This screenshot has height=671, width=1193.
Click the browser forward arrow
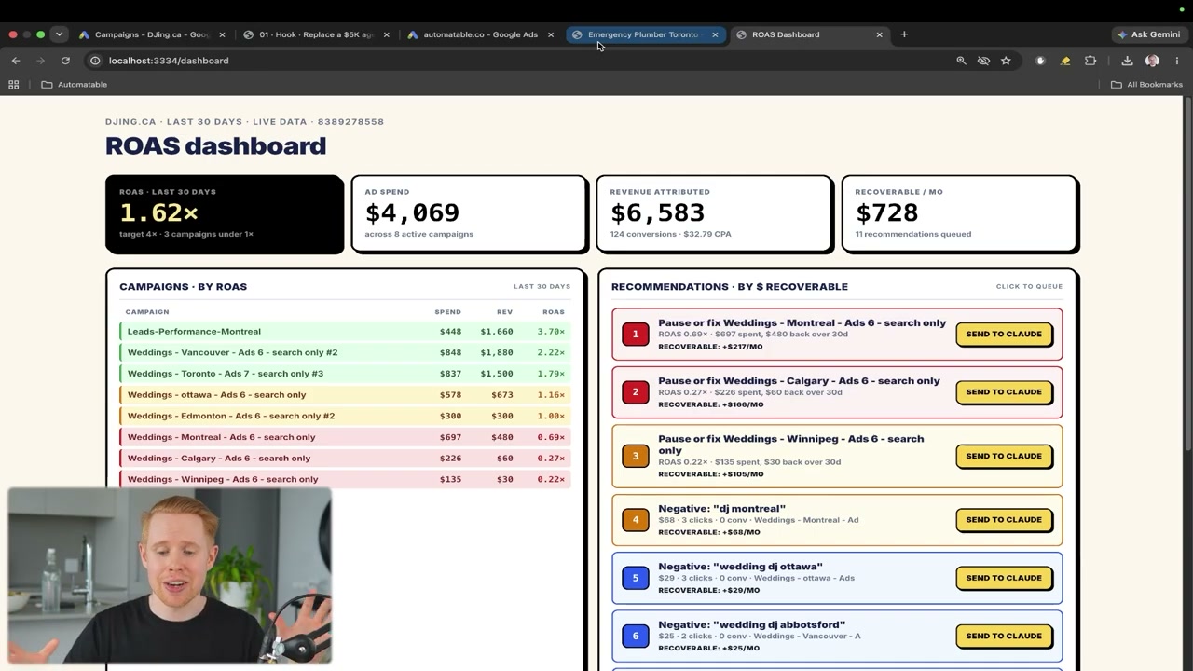(40, 61)
